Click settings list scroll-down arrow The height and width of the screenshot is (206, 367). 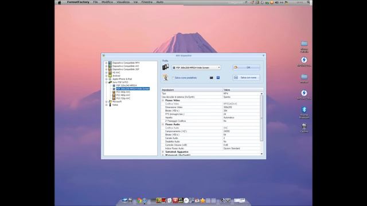pyautogui.click(x=261, y=154)
